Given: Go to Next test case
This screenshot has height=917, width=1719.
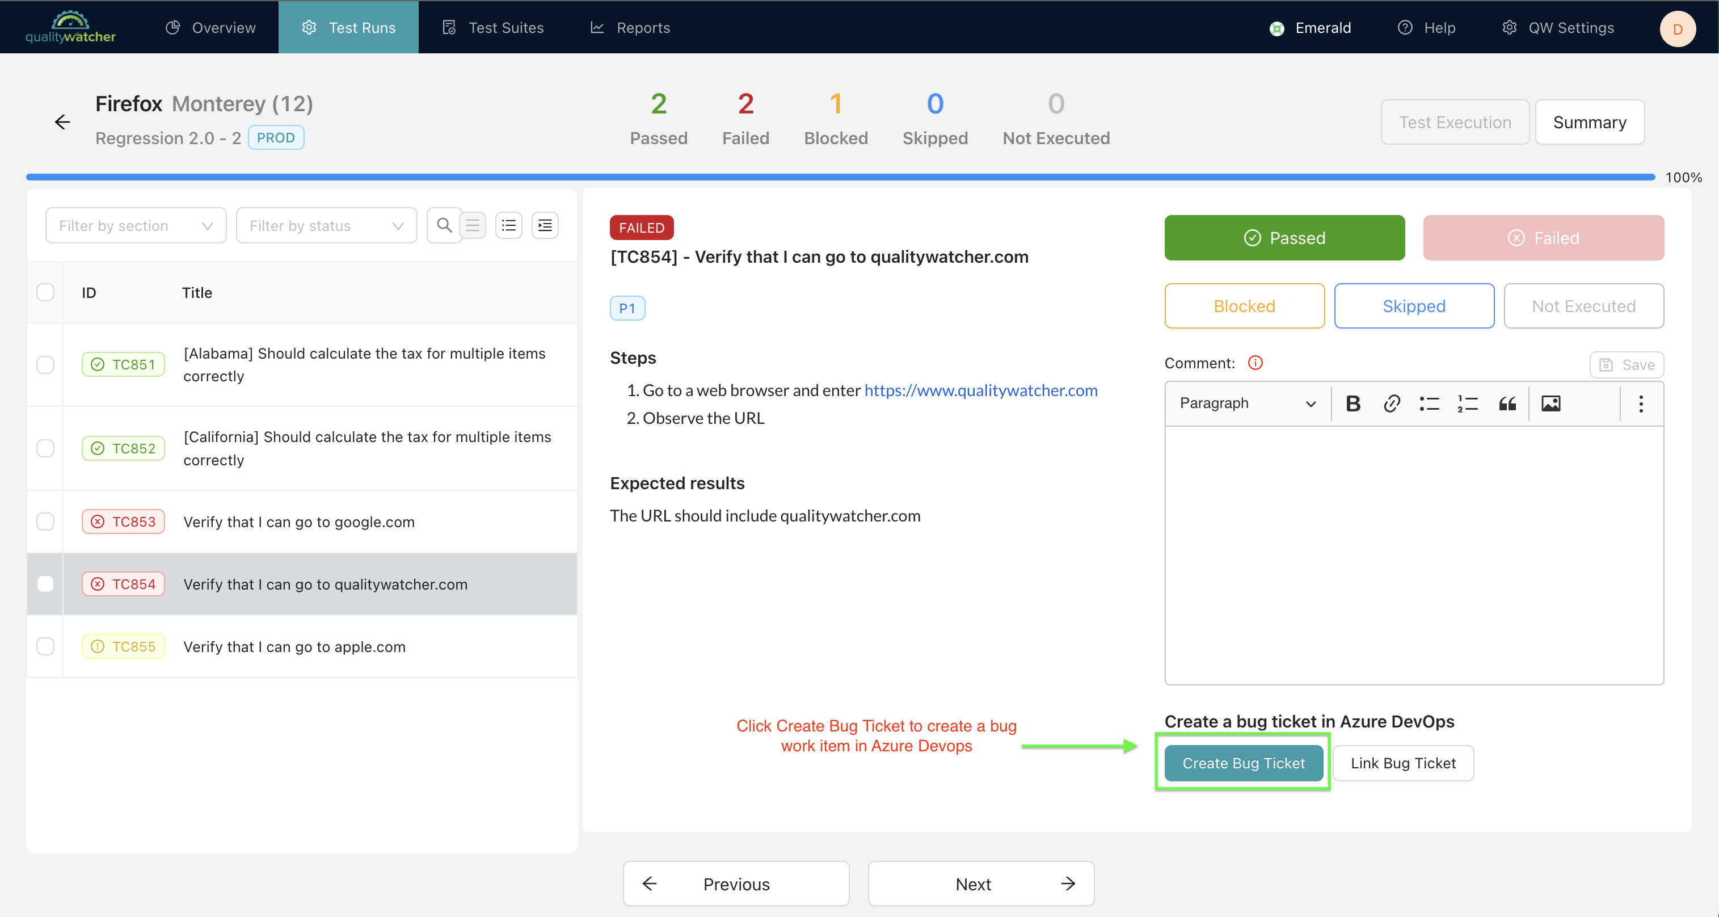Looking at the screenshot, I should point(981,884).
